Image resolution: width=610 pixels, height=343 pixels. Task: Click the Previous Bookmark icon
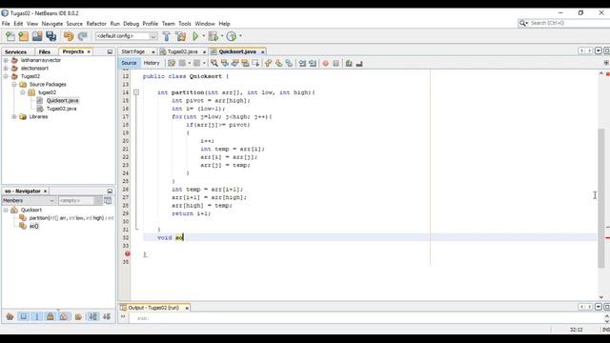point(269,63)
